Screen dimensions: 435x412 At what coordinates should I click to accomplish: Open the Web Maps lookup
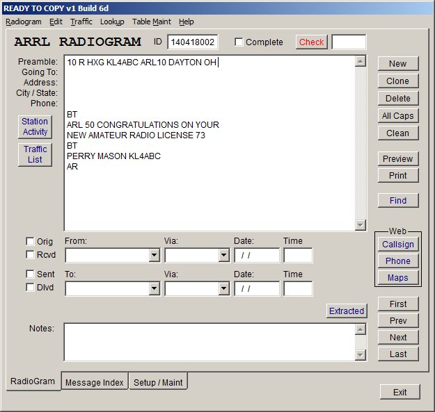click(398, 278)
